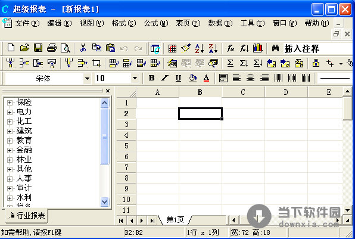Open line style dropdown field

[x=335, y=79]
